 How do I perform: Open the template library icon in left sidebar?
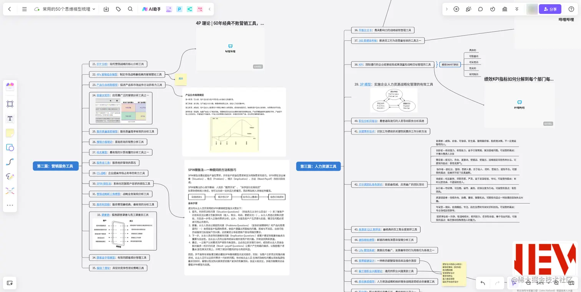pos(10,87)
